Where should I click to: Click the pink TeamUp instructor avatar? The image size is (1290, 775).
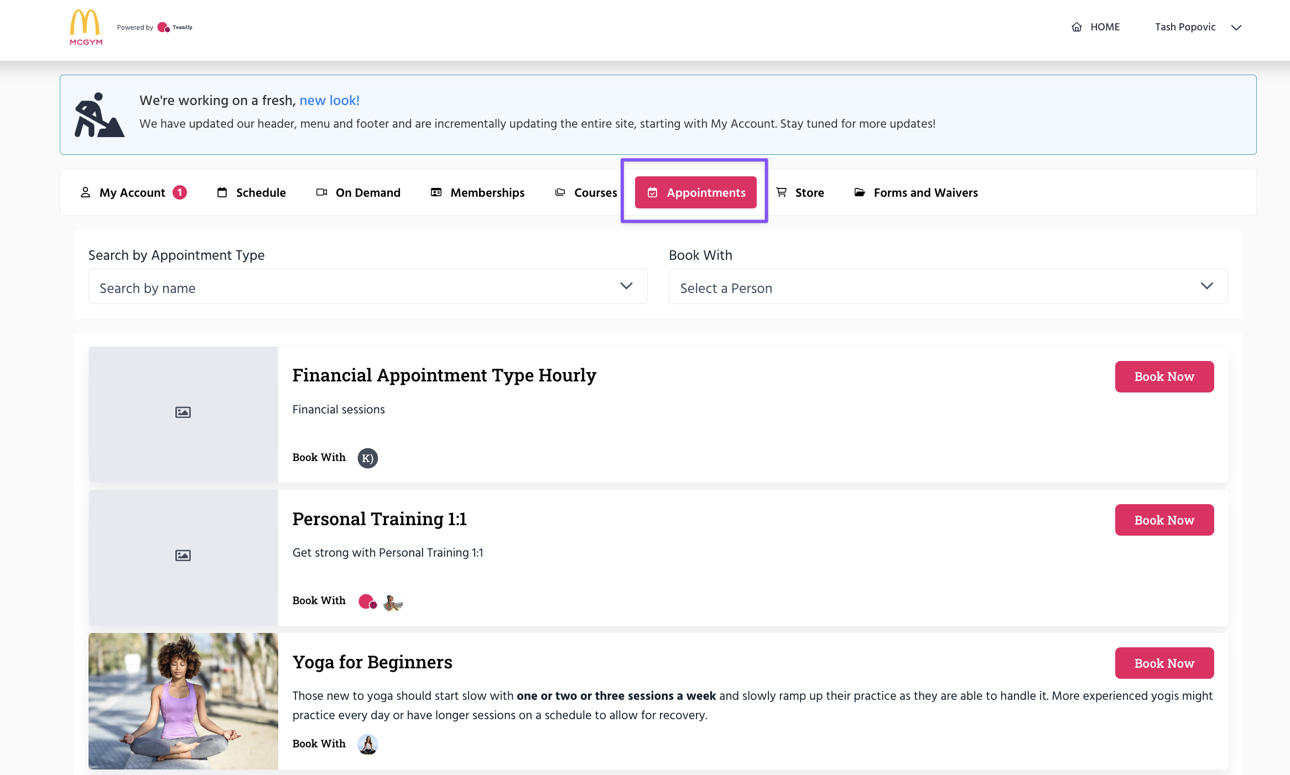click(367, 601)
